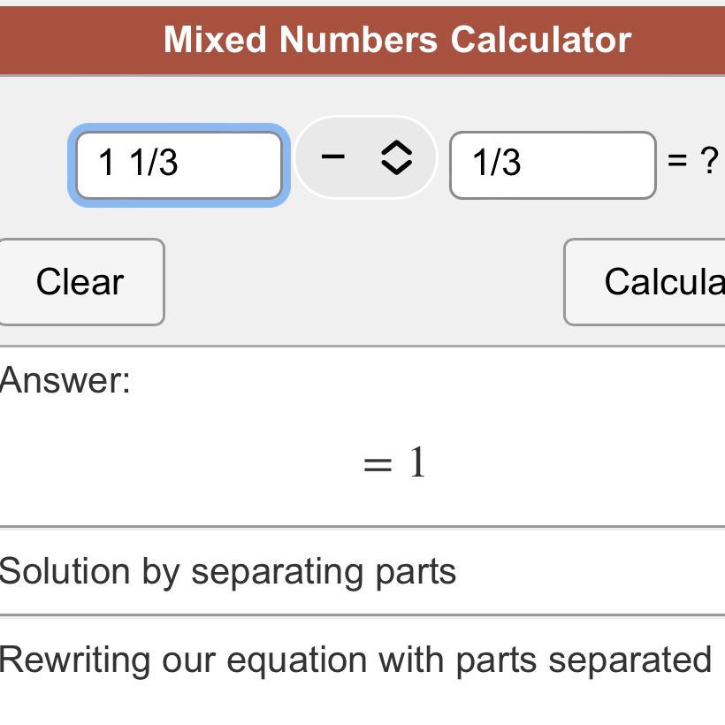Click the Solution by separating parts heading
Screen dimensions: 725x725
[x=228, y=571]
